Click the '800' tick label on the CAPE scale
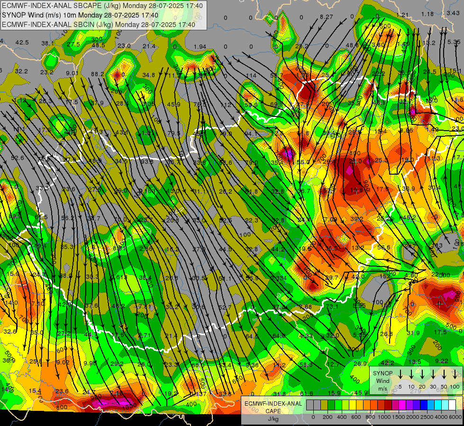 point(371,417)
